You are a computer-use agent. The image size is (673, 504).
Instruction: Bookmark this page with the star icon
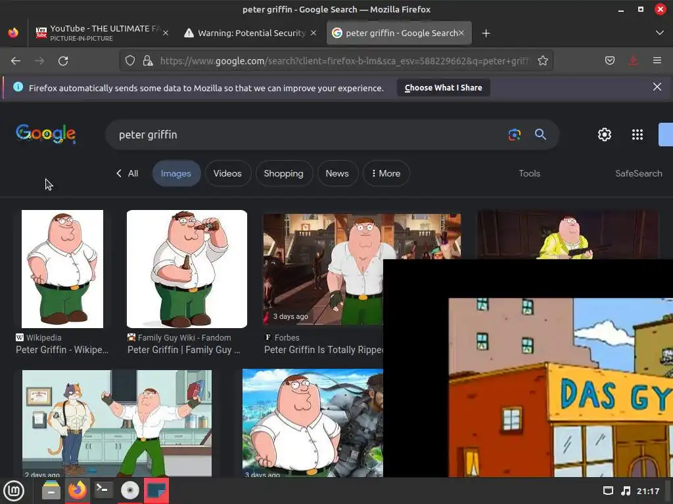coord(543,61)
